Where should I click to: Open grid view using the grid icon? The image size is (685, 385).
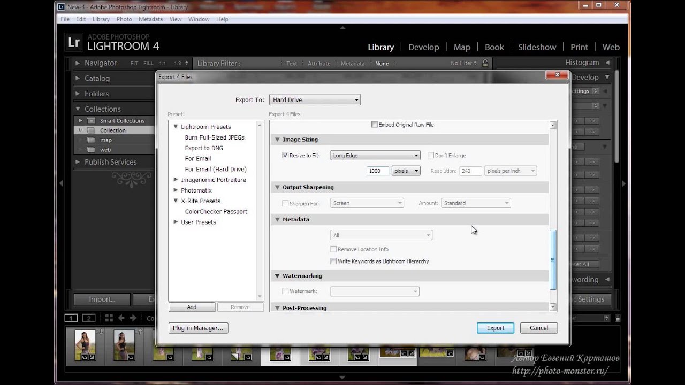(x=109, y=318)
